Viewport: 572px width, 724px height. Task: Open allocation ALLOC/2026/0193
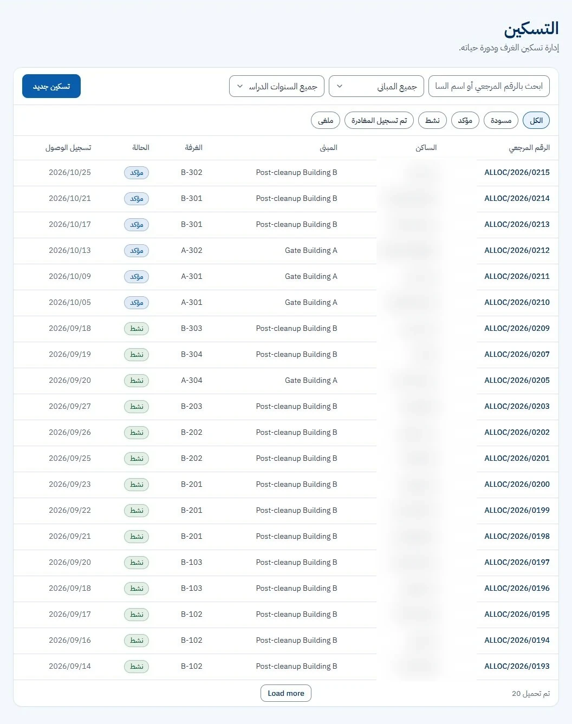[517, 666]
